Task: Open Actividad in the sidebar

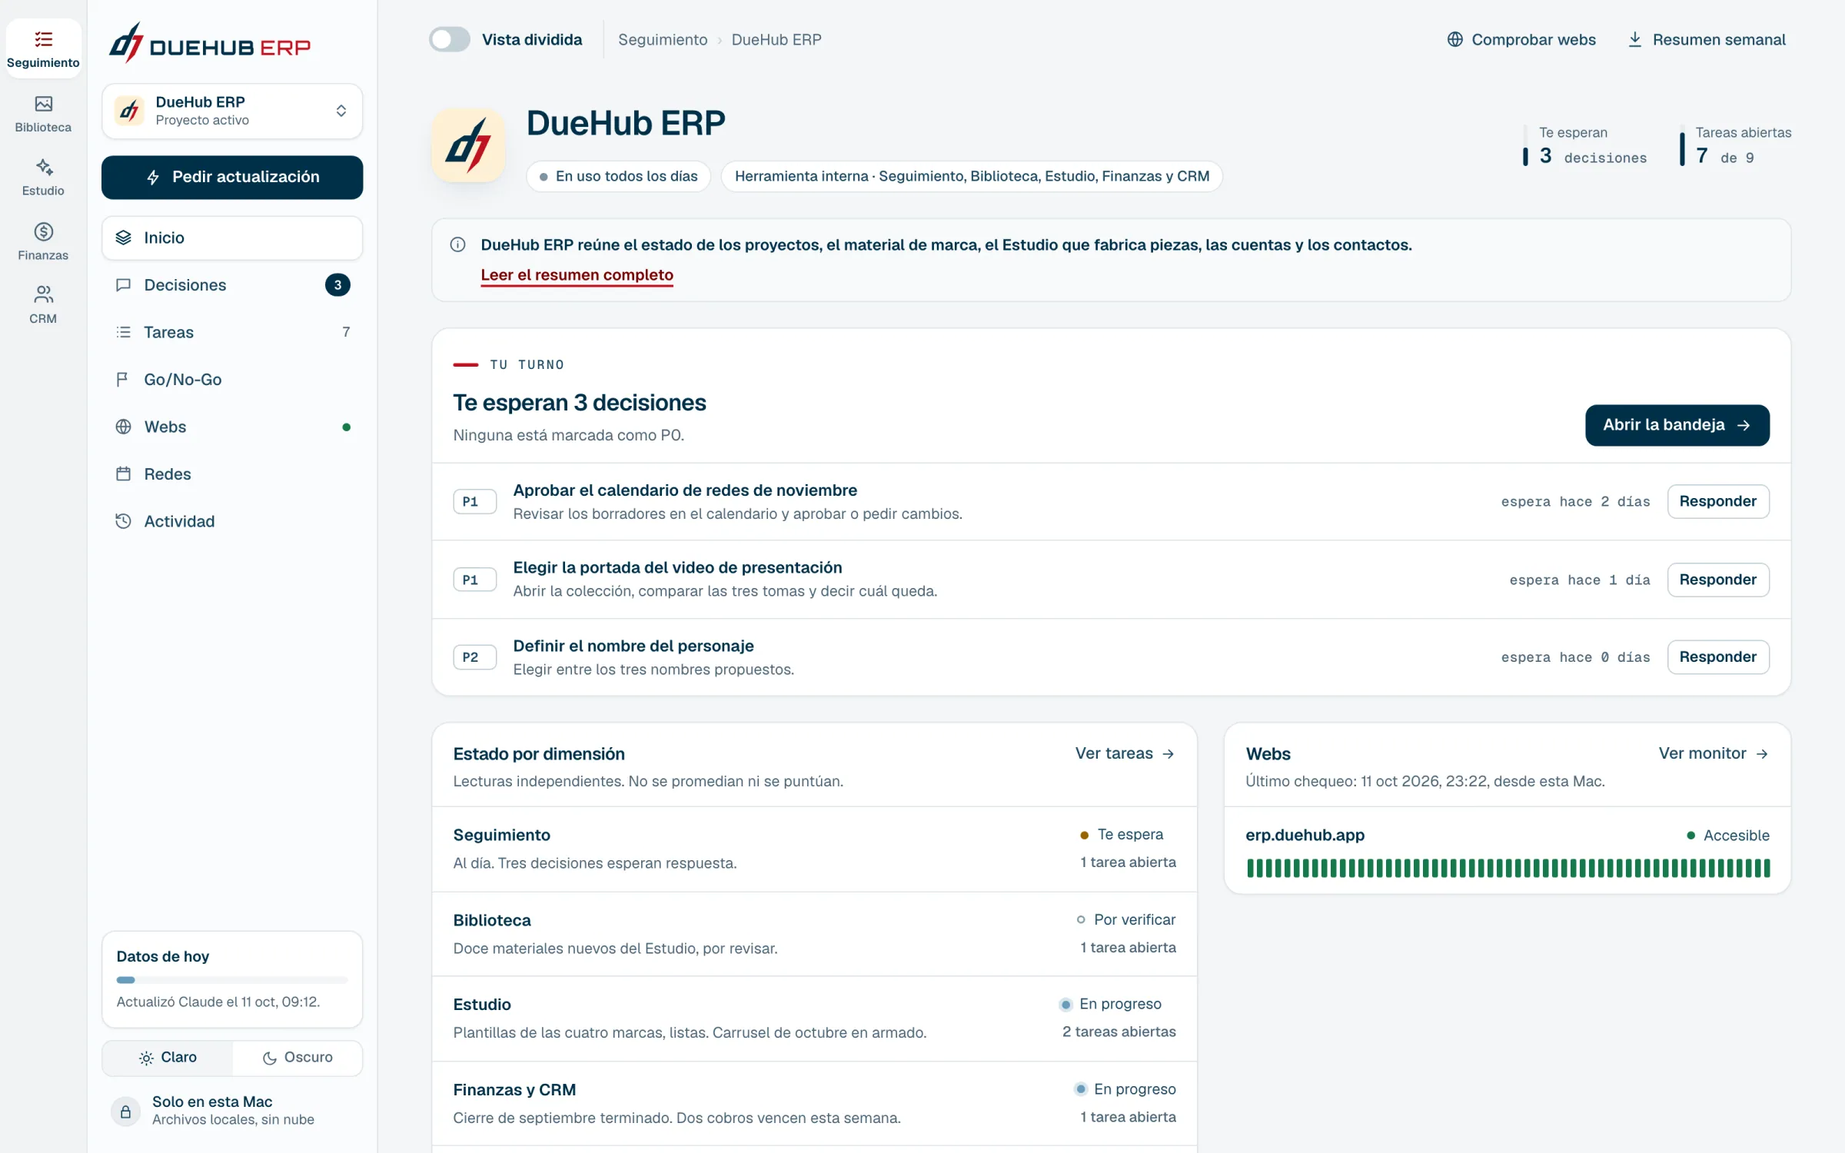Action: pos(232,521)
